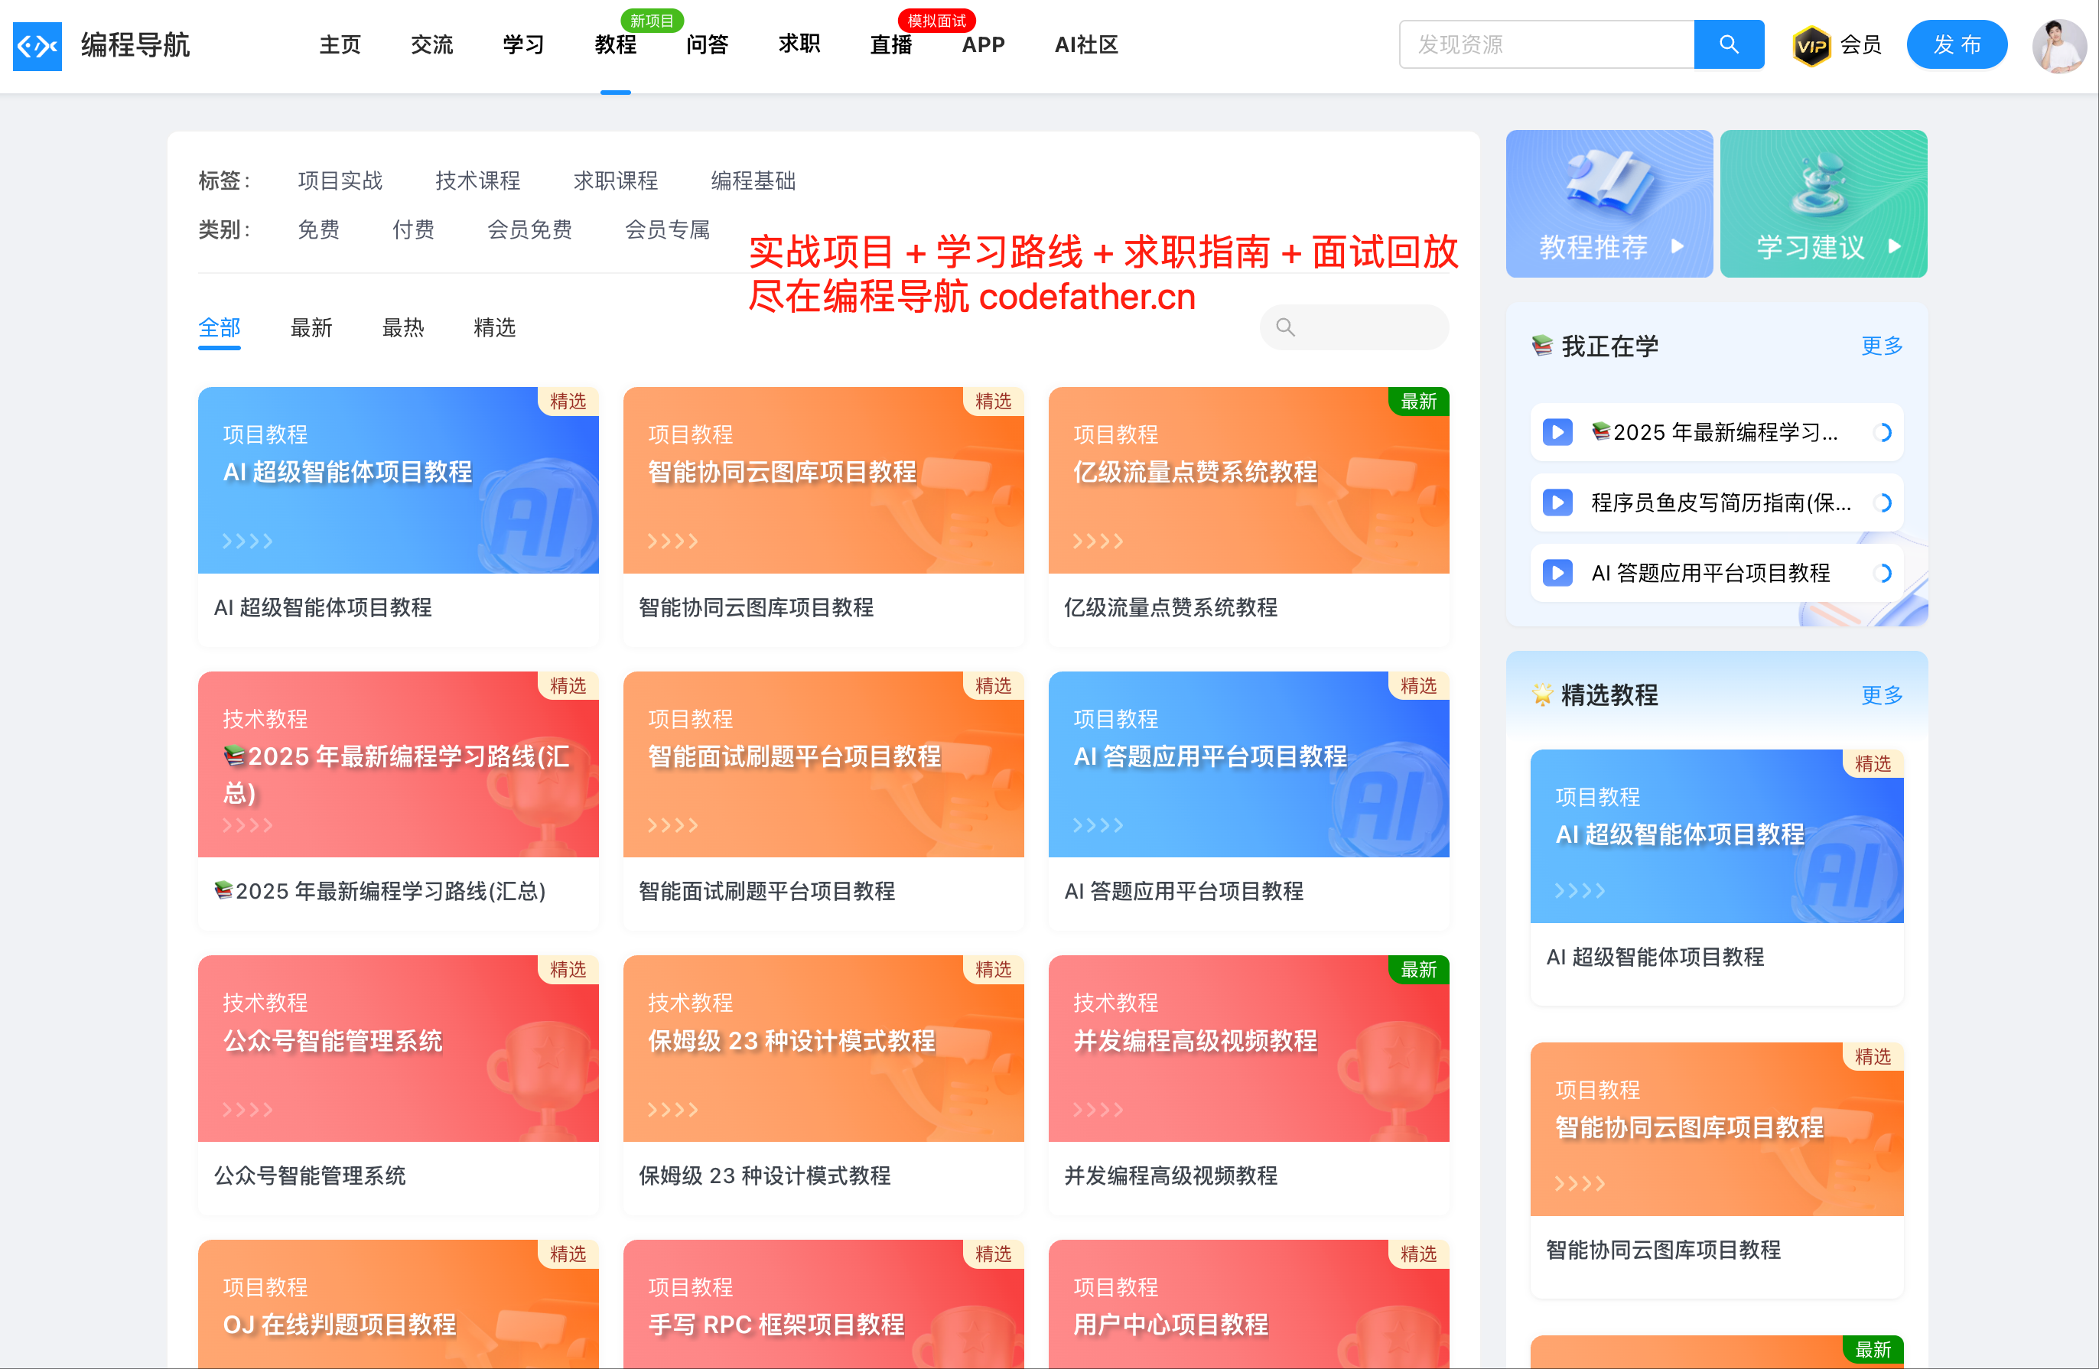Click the magnifier in the tutorial filter search
The height and width of the screenshot is (1369, 2099).
coord(1285,327)
